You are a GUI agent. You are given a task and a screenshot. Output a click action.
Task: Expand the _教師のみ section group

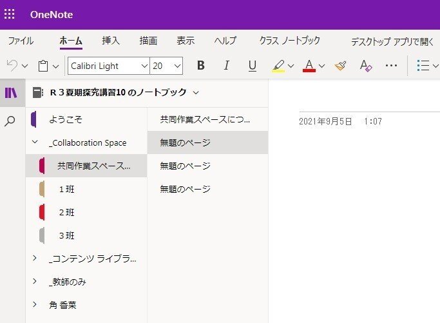click(x=35, y=281)
